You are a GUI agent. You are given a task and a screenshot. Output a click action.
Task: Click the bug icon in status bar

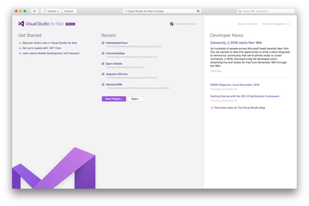[x=198, y=11]
